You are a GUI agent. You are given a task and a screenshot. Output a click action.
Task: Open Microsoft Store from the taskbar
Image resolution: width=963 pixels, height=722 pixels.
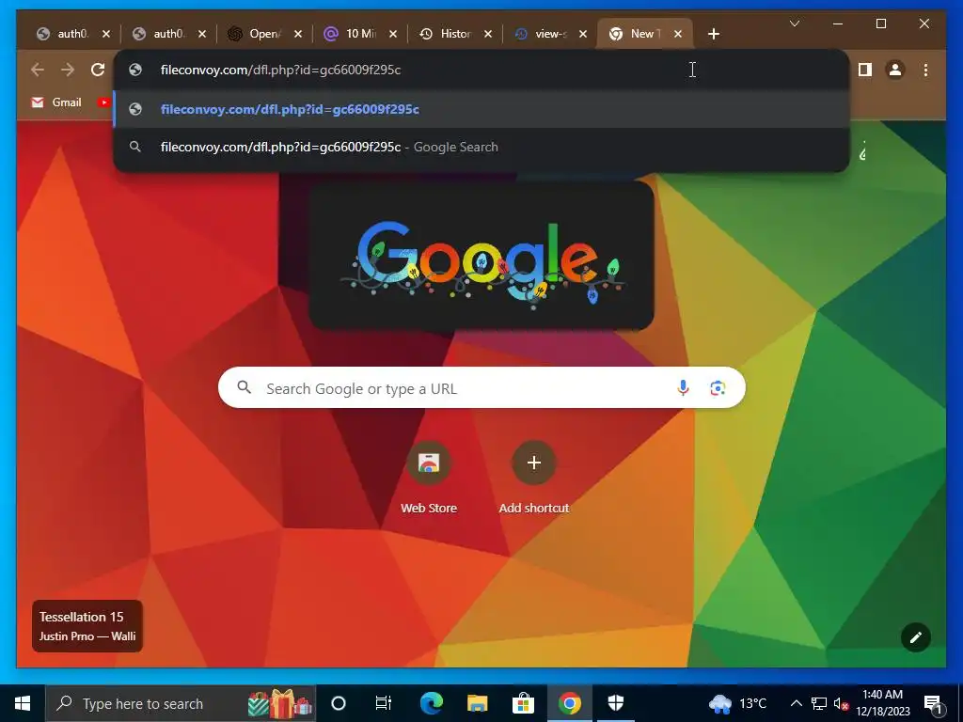click(x=523, y=703)
